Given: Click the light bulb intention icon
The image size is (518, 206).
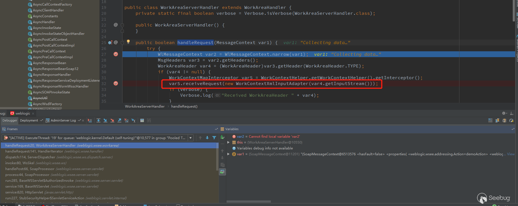Looking at the screenshot, I should 128,42.
